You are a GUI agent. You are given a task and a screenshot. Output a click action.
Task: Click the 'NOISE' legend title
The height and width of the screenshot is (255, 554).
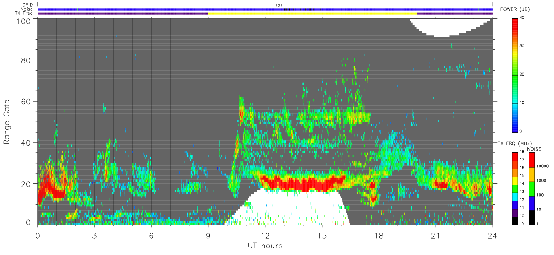(534, 149)
